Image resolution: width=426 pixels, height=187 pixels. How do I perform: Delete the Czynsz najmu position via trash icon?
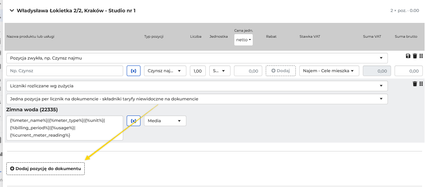(415, 56)
